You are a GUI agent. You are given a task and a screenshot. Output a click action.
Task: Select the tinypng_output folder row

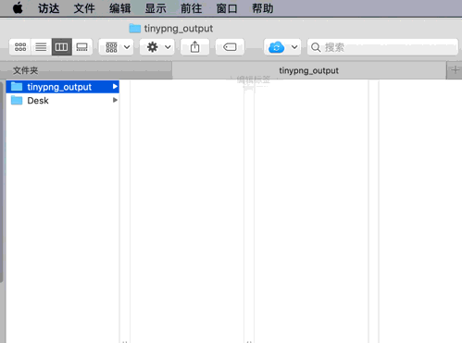63,87
